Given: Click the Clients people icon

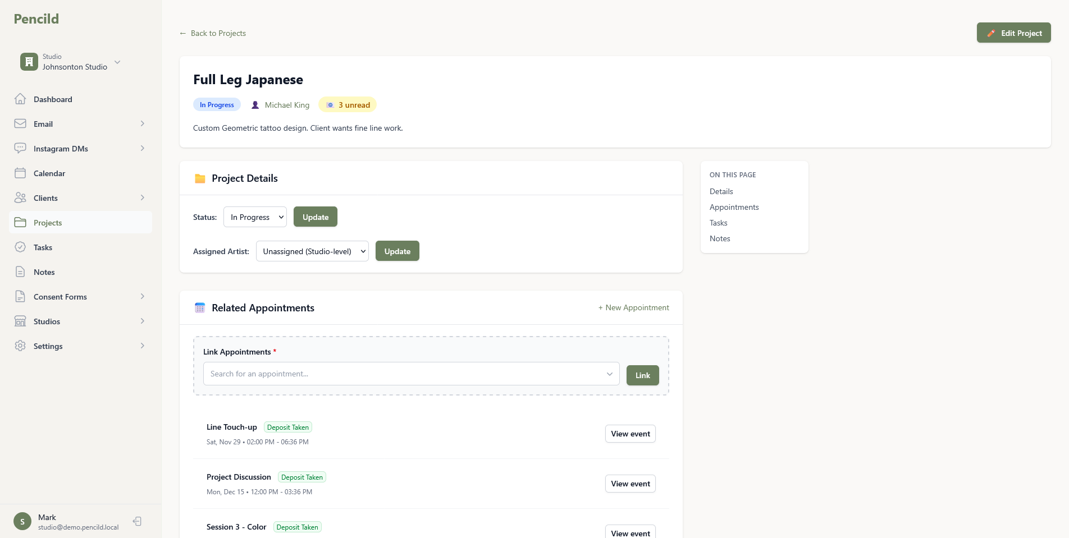Looking at the screenshot, I should [x=20, y=197].
